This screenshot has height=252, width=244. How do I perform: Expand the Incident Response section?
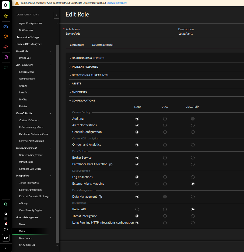(x=85, y=67)
